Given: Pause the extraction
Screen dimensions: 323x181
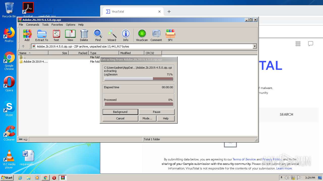Looking at the screenshot, I should 156,112.
